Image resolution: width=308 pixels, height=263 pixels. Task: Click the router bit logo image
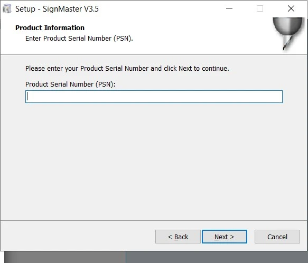click(x=288, y=34)
